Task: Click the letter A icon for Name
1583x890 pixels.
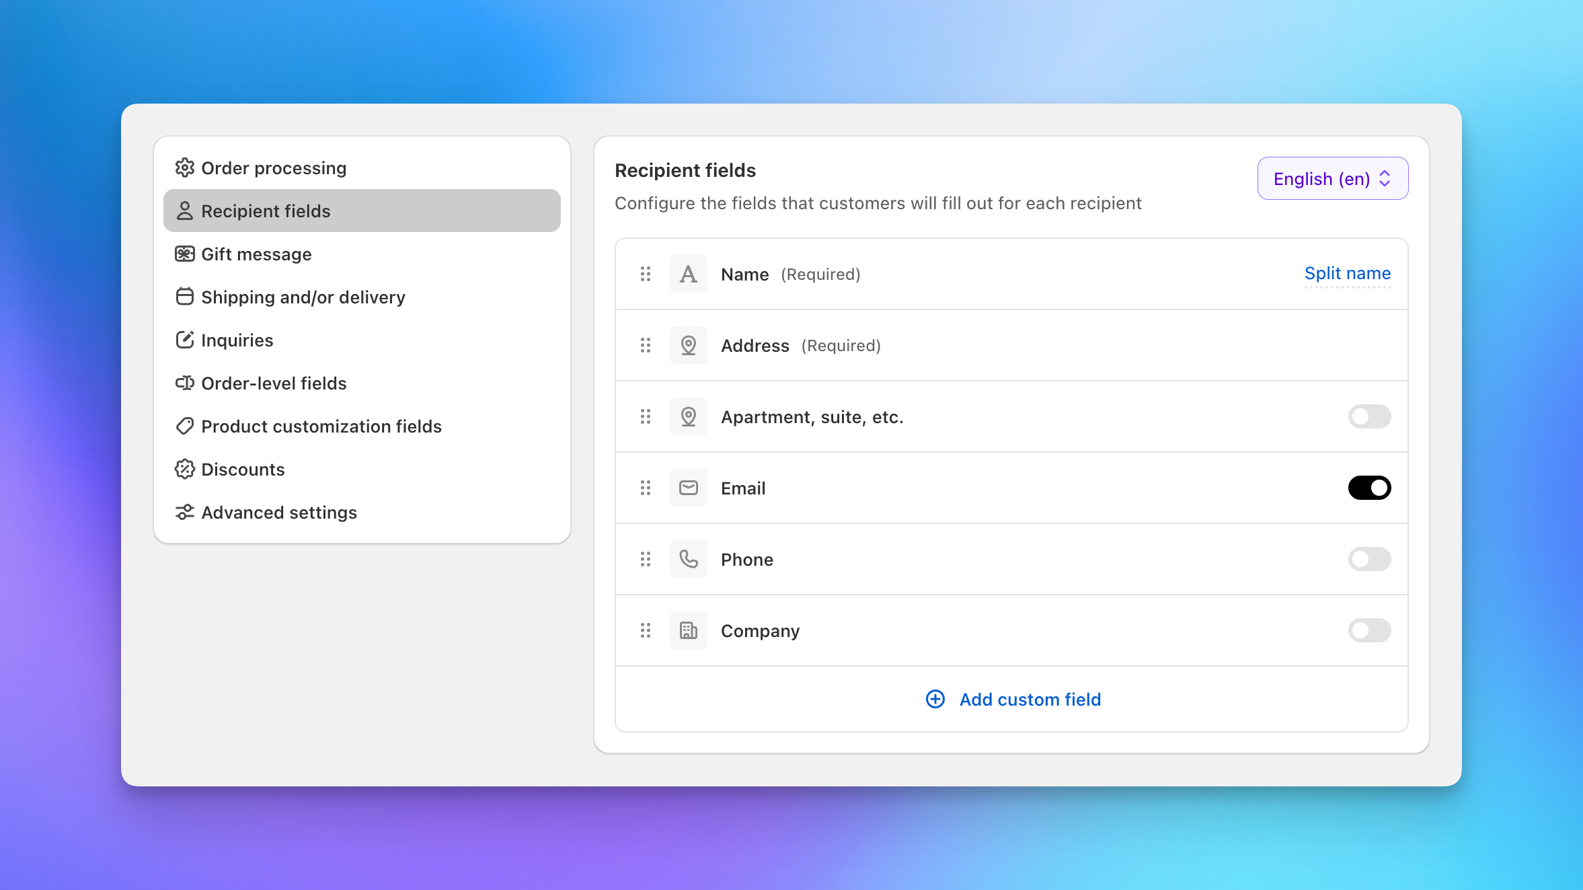Action: 688,274
